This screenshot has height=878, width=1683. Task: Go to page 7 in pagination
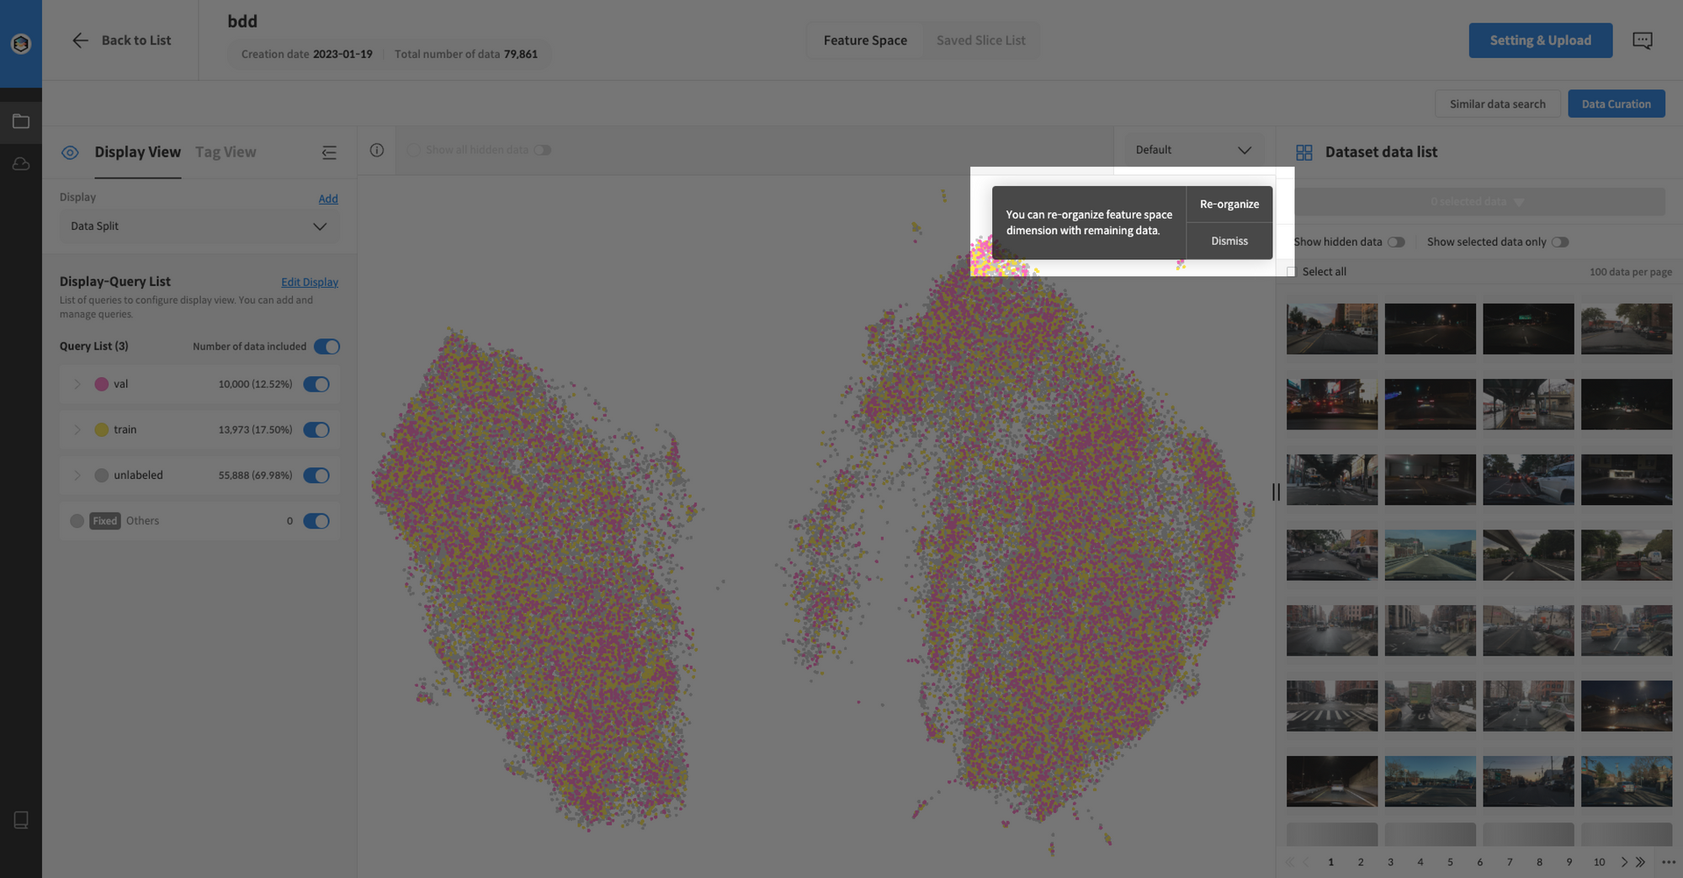tap(1510, 862)
